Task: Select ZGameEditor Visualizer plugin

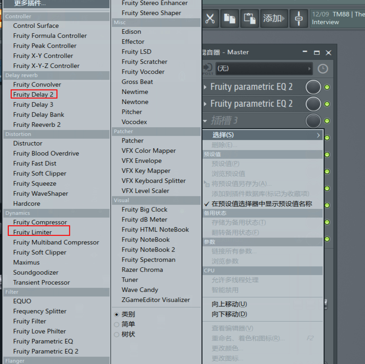Action: [156, 300]
